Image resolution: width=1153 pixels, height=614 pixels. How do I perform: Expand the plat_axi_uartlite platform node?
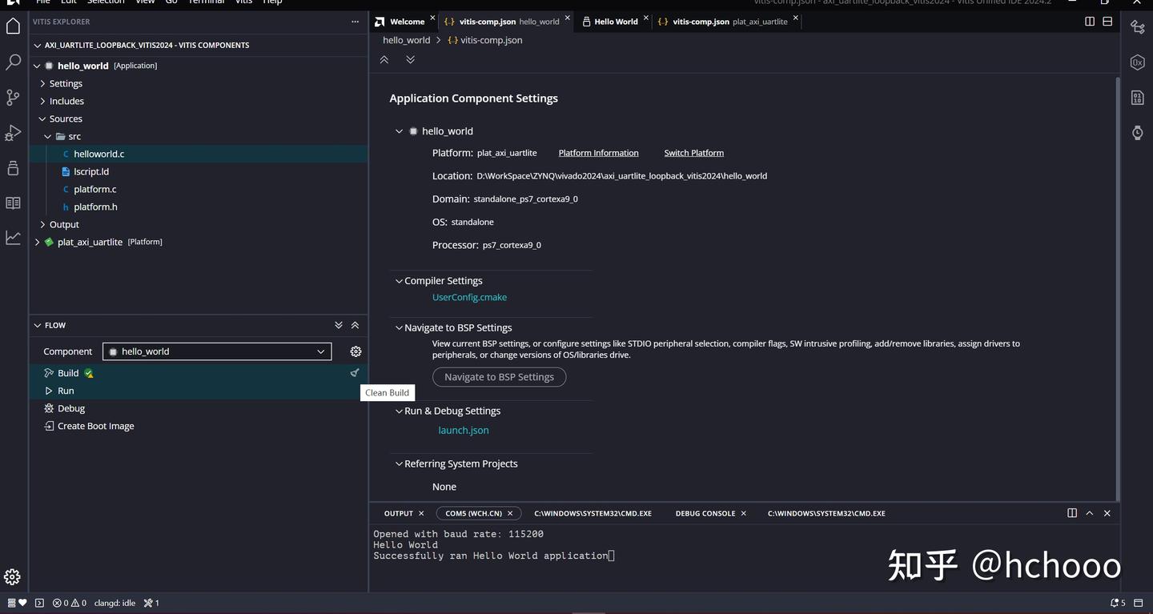point(37,242)
